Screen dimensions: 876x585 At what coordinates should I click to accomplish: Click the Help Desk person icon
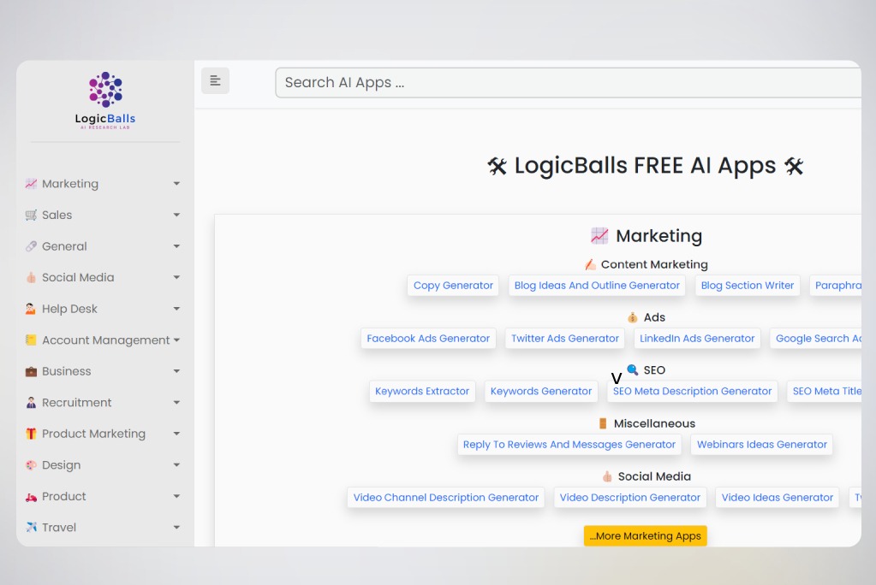pos(32,309)
